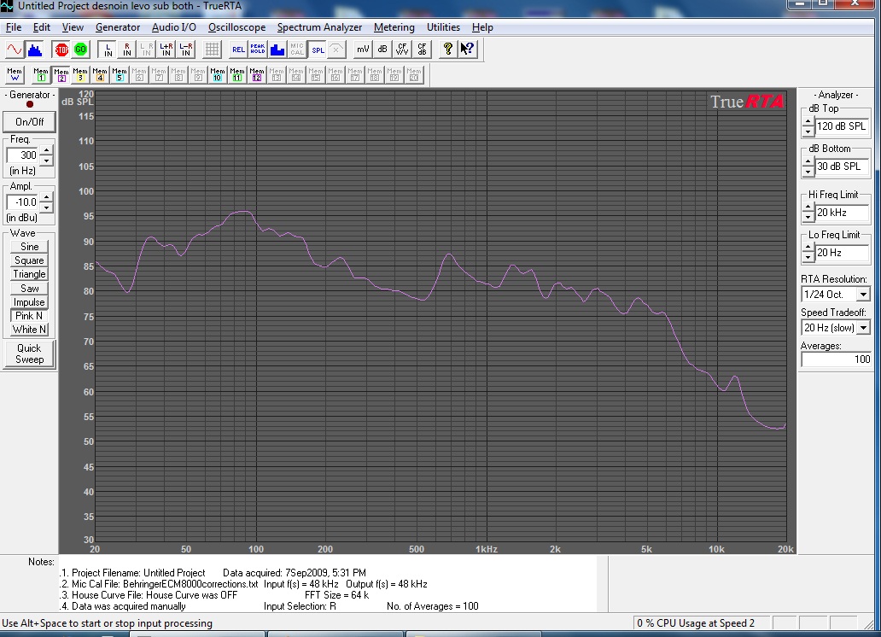Viewport: 881px width, 637px height.
Task: Open the Help menu
Action: click(x=482, y=27)
